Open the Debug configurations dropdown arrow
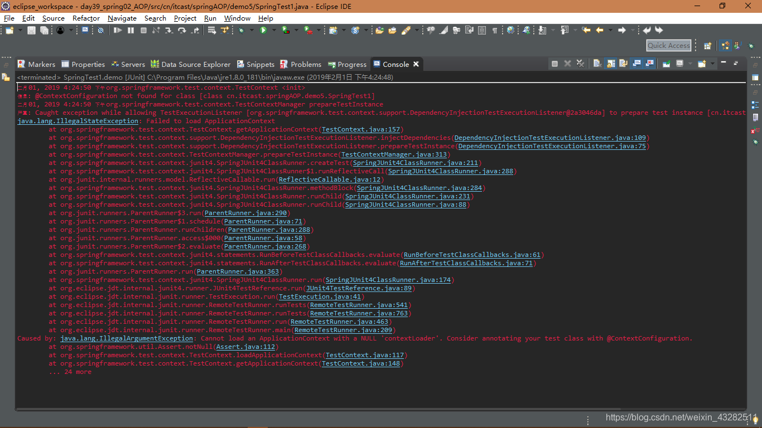The image size is (762, 428). click(x=252, y=30)
